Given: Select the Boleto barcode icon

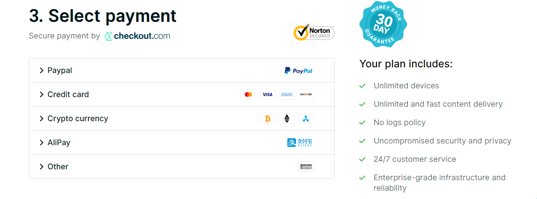Looking at the screenshot, I should pyautogui.click(x=306, y=167).
